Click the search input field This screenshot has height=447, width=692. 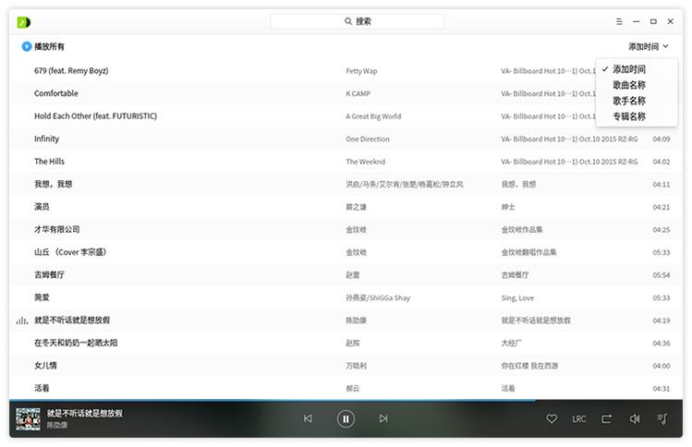[357, 21]
